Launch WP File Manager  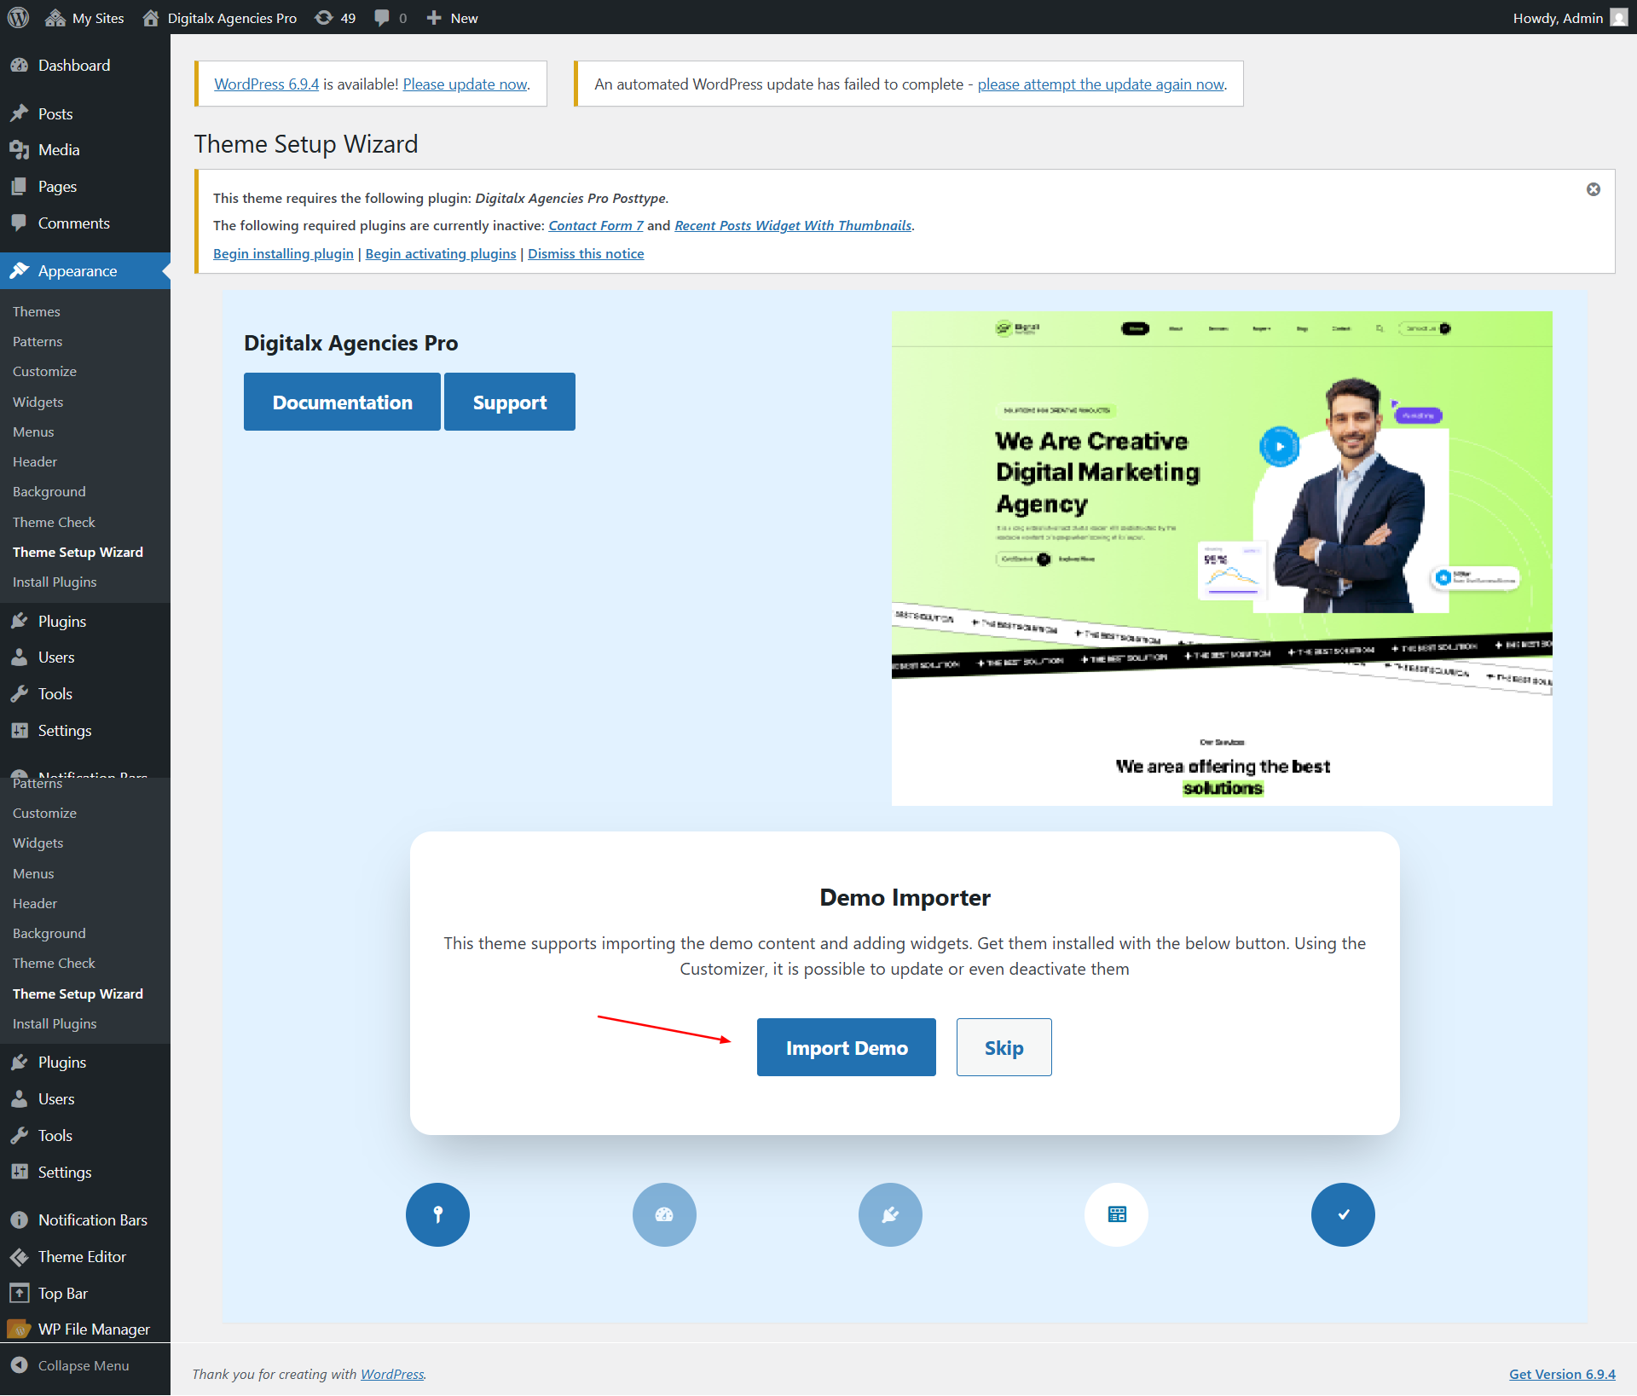pyautogui.click(x=85, y=1329)
